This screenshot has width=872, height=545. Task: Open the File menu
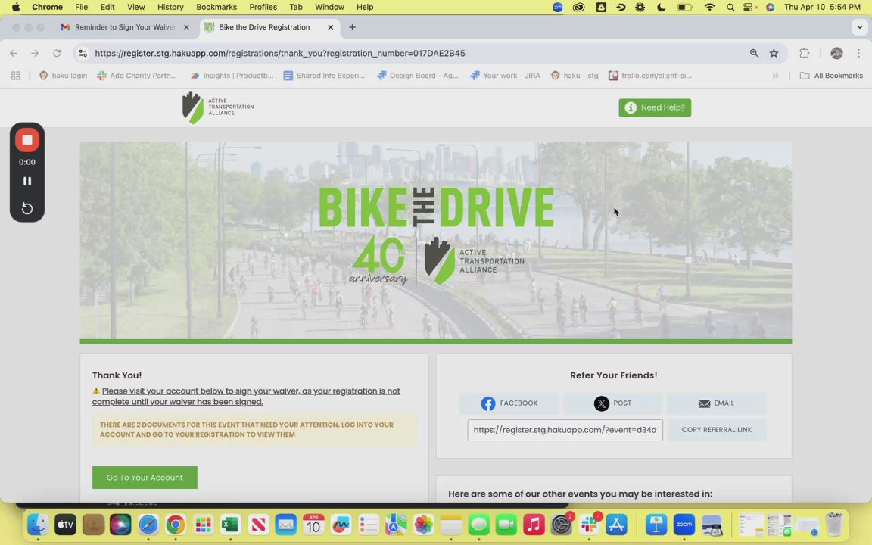(x=81, y=8)
